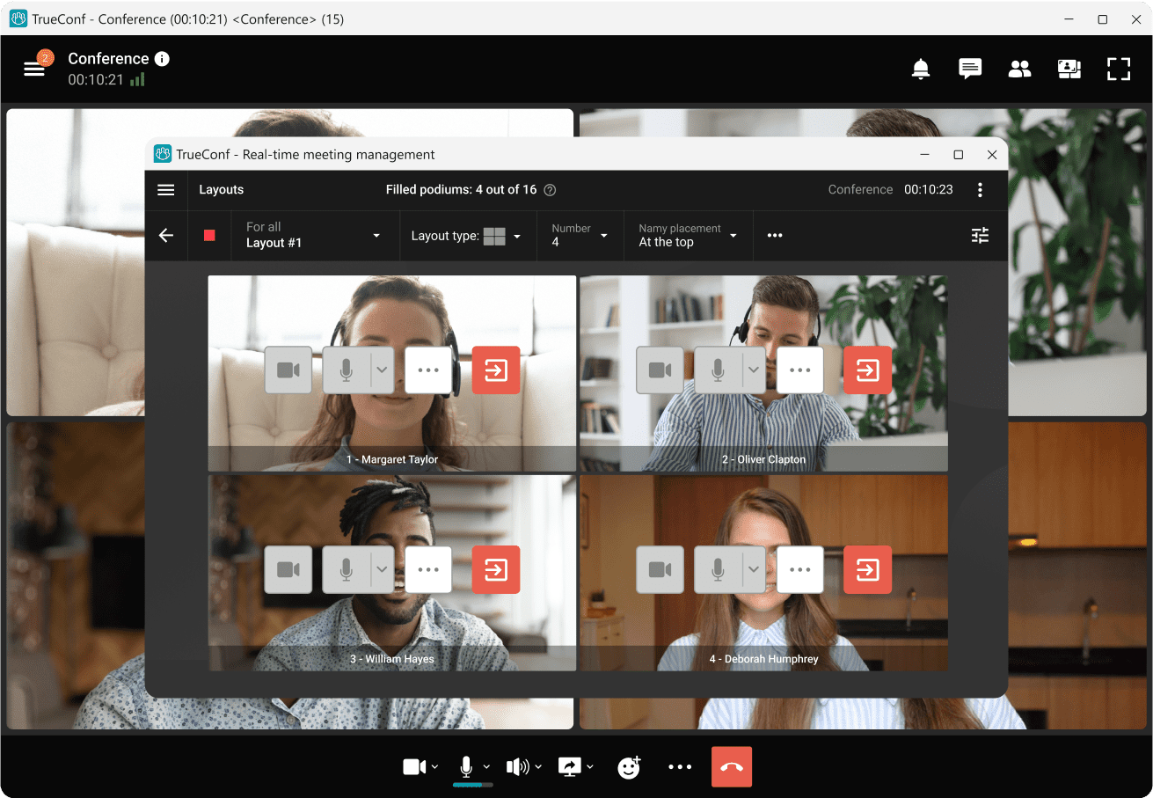Open the meeting management hamburger menu
The width and height of the screenshot is (1153, 798).
coord(166,189)
